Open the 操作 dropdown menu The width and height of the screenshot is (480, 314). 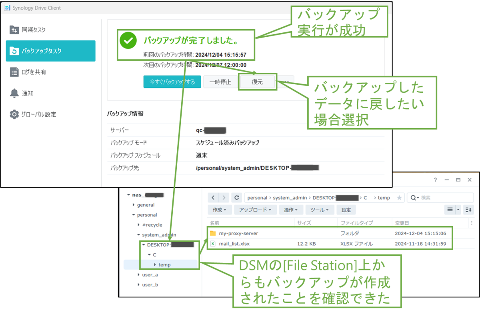click(x=291, y=210)
